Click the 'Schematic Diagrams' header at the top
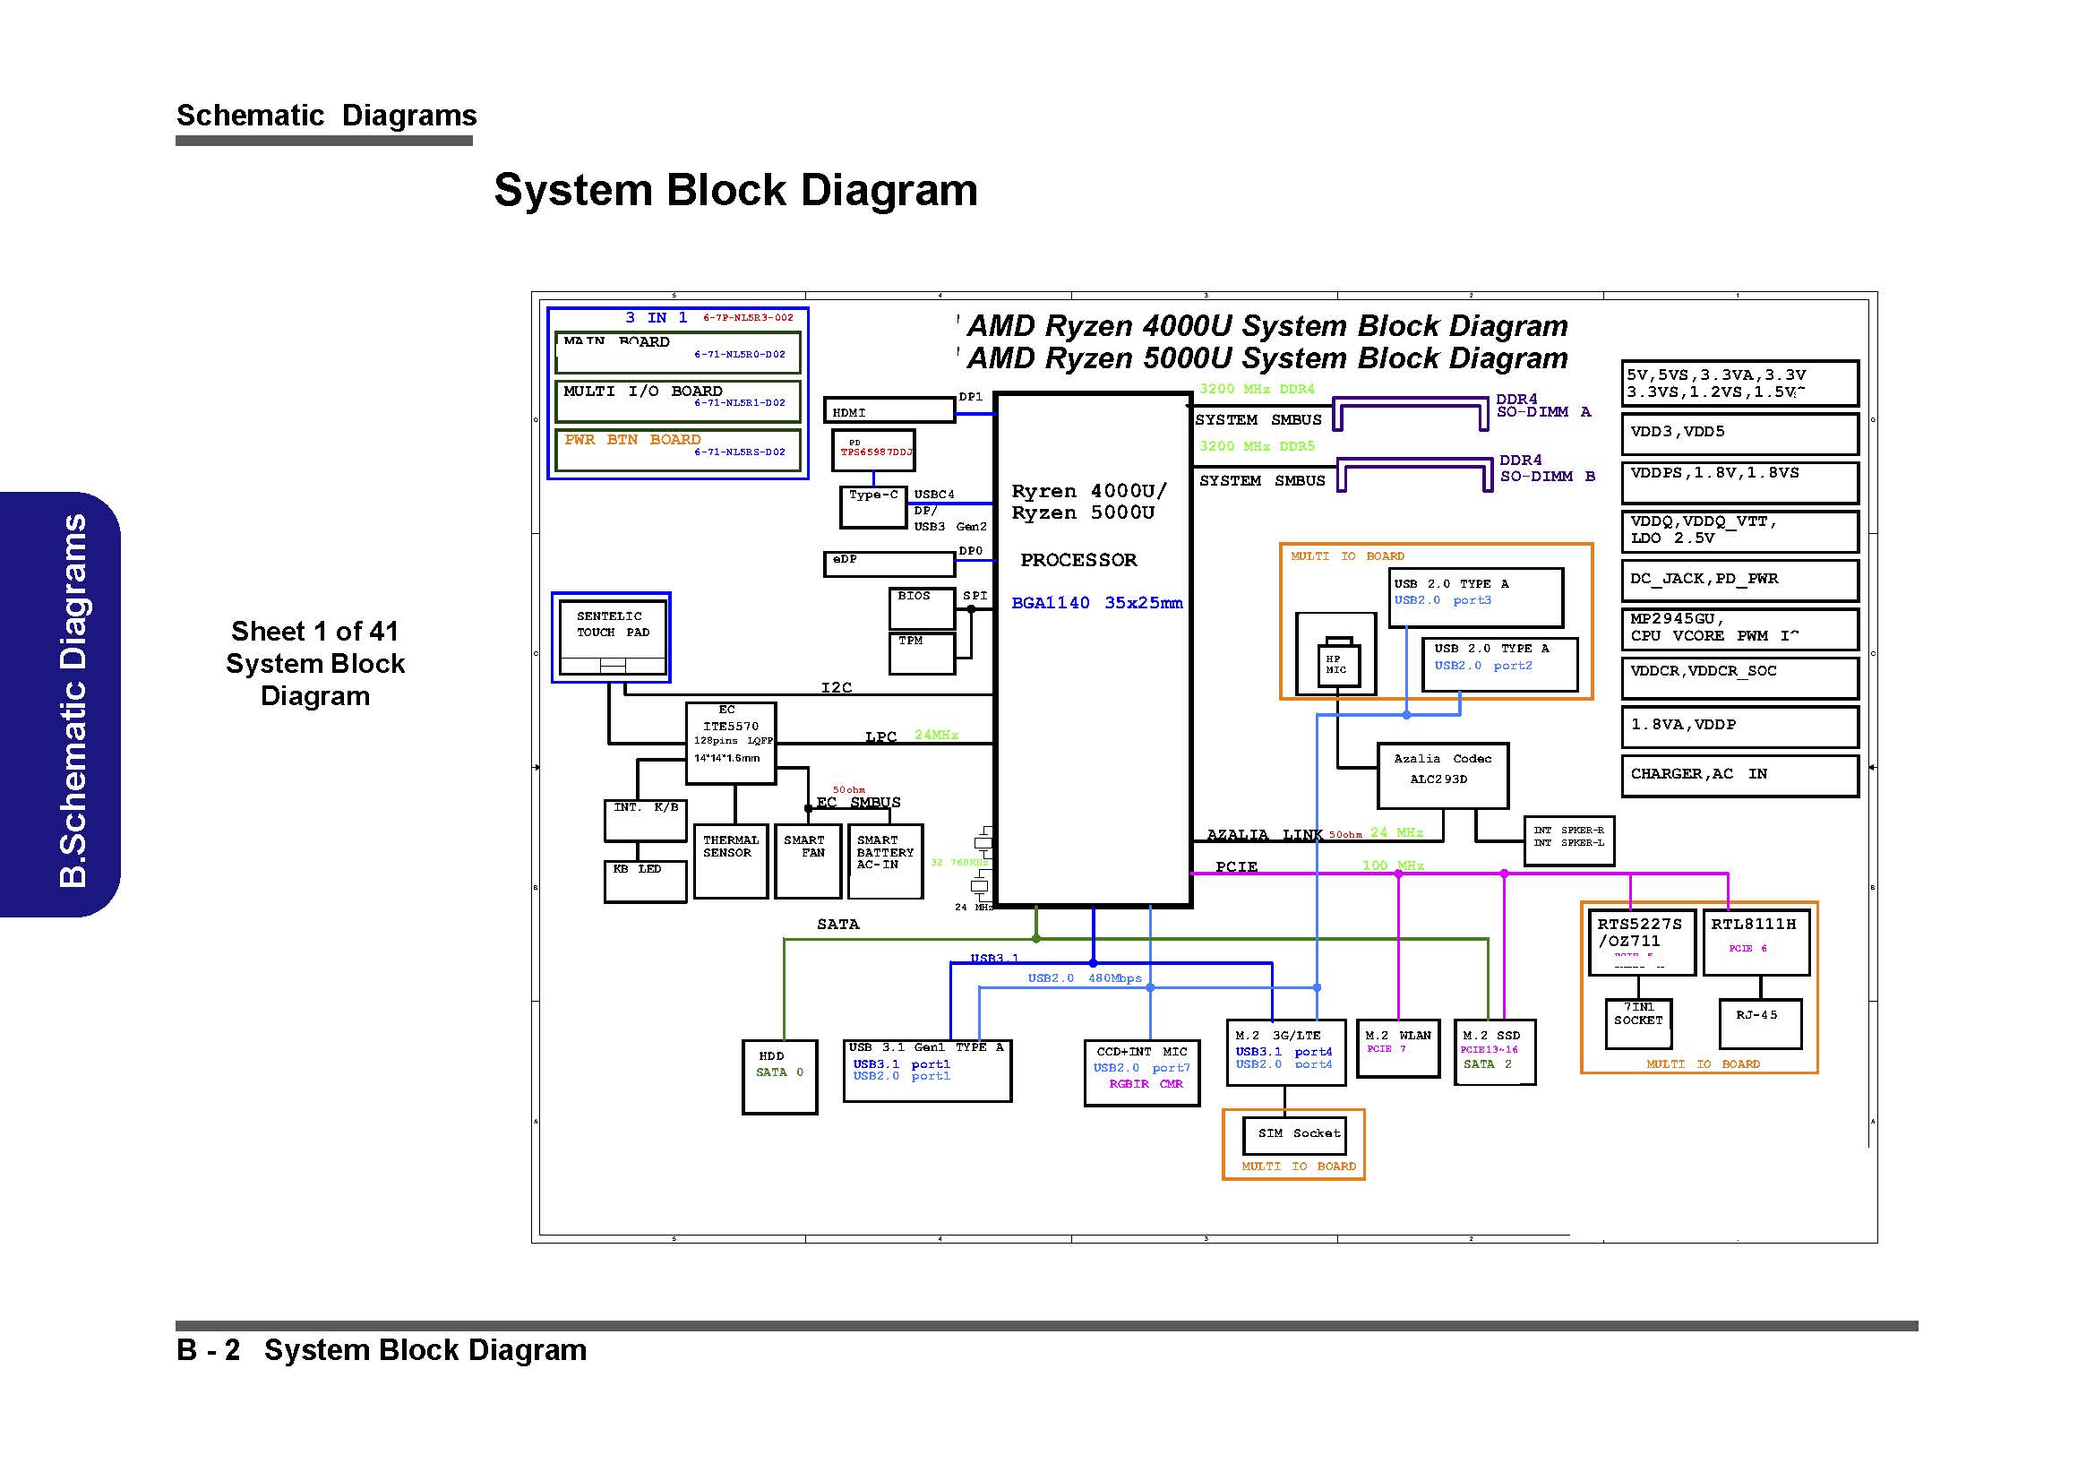Viewport: 2095px width, 1481px height. coord(326,115)
